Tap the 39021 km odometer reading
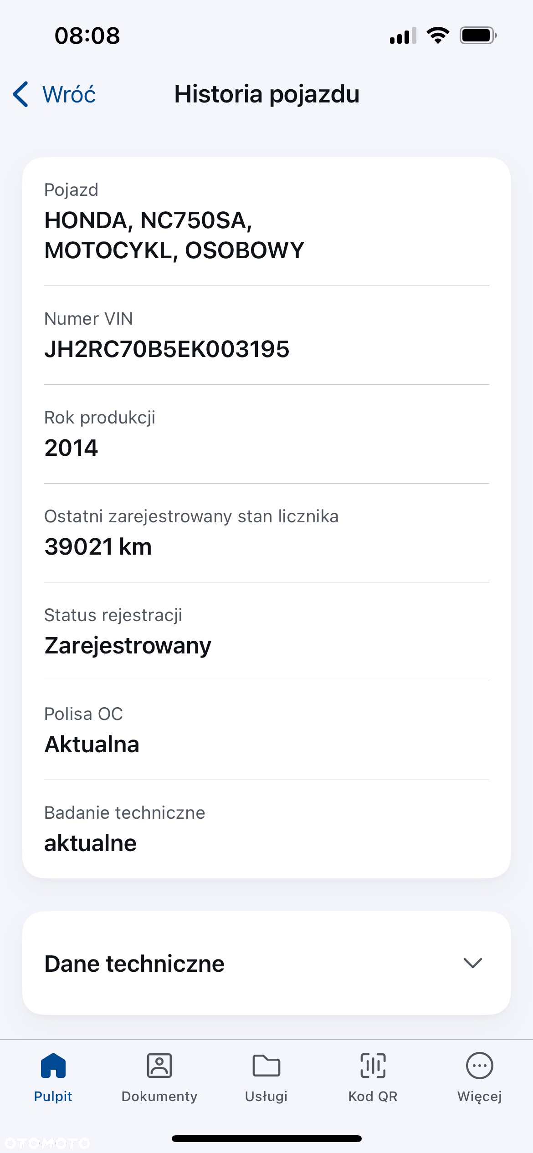This screenshot has width=533, height=1153. [x=98, y=546]
